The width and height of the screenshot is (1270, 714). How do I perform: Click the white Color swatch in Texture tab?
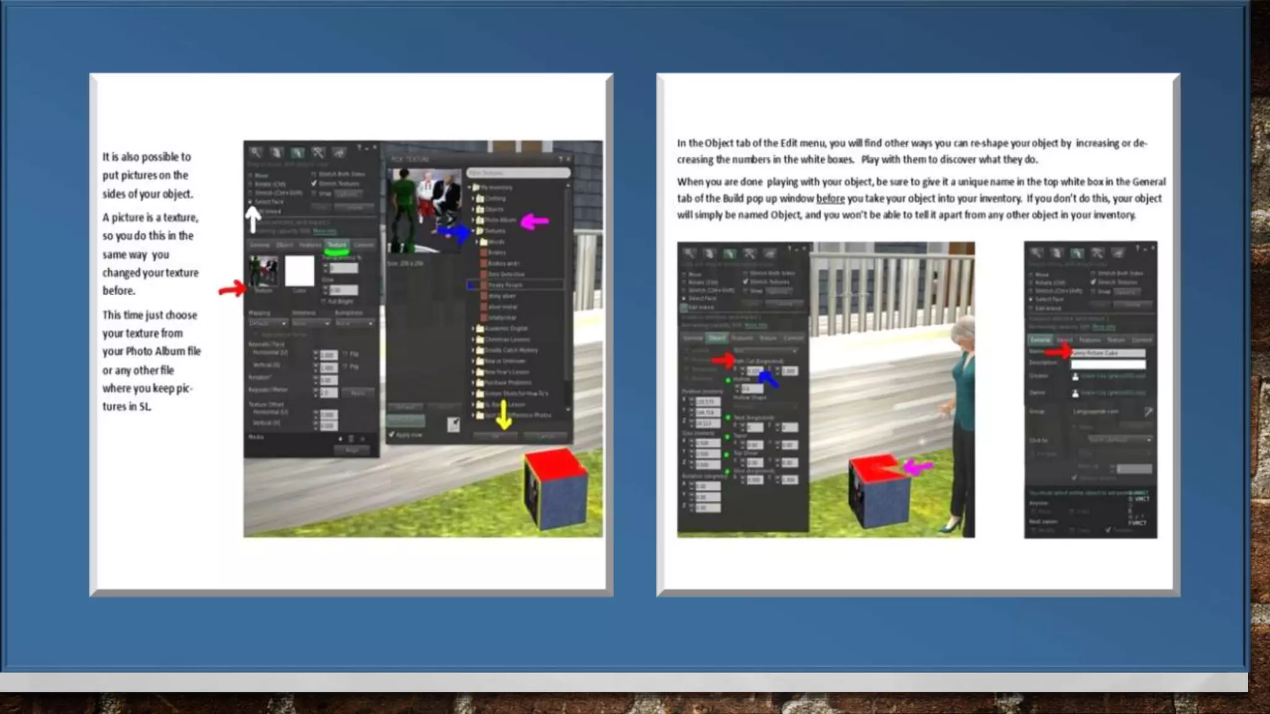(300, 271)
